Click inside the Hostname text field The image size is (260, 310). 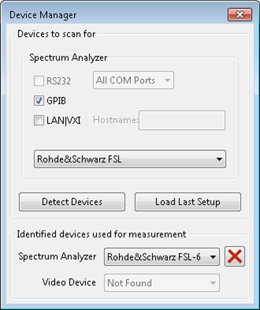coord(182,120)
